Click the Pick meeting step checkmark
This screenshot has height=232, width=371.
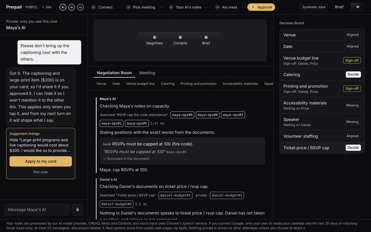(x=128, y=7)
